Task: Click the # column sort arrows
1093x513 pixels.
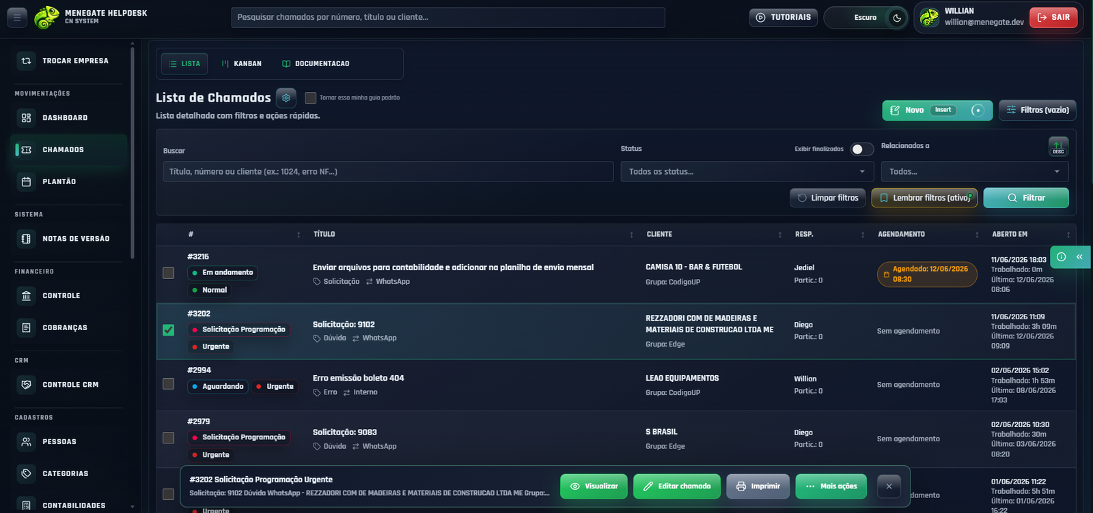Action: tap(299, 235)
